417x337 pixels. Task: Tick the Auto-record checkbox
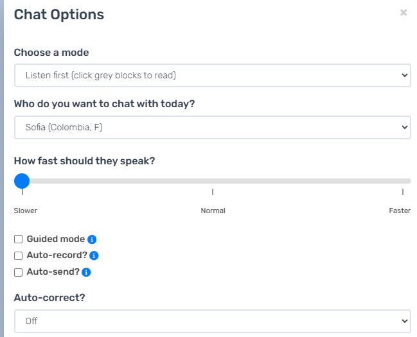tap(19, 255)
